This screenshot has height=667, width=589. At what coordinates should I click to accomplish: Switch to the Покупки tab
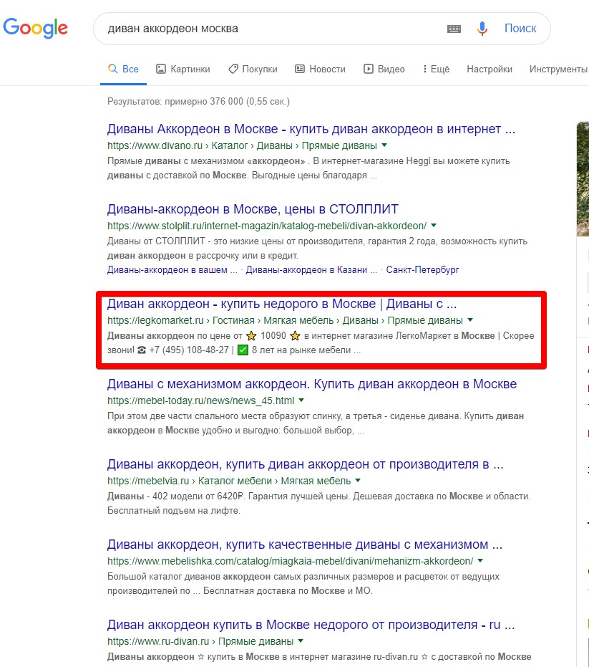coord(253,69)
